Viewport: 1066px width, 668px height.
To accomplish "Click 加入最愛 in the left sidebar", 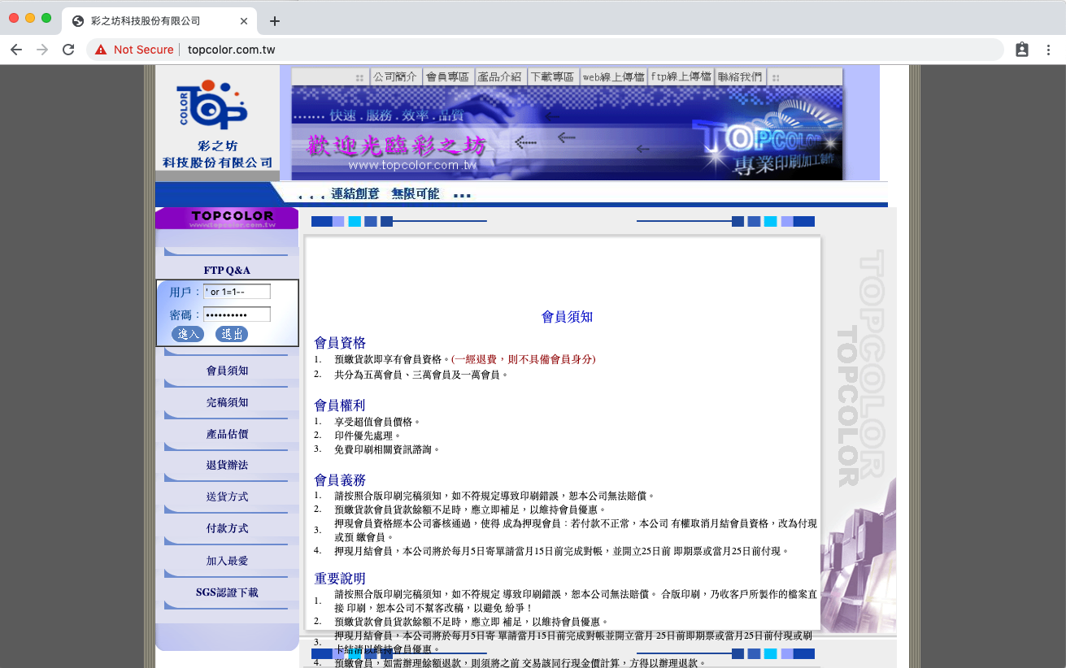I will [227, 561].
